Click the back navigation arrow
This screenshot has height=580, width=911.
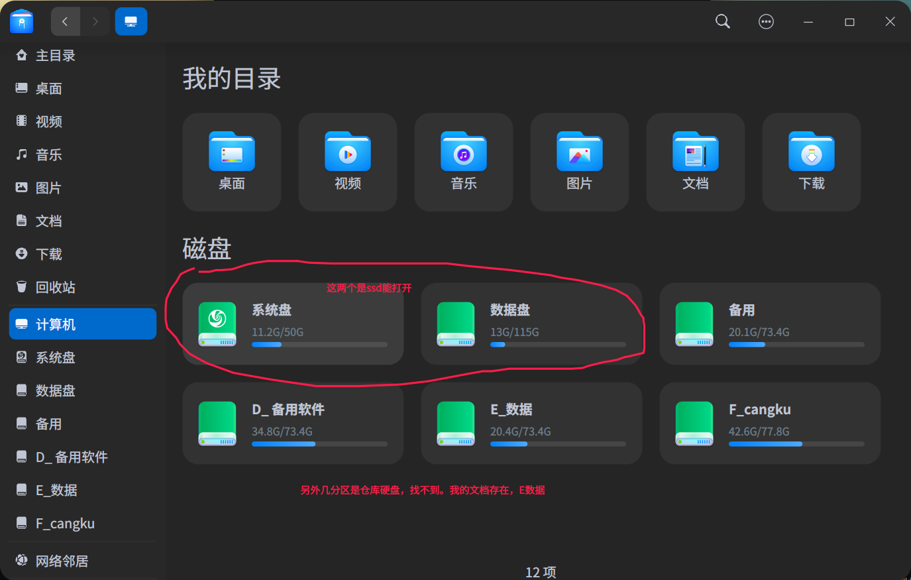tap(65, 21)
